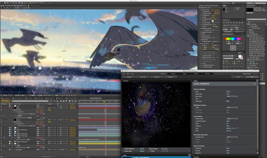
Task: Click white Color swatch in Effect Controls
Action: (213, 21)
